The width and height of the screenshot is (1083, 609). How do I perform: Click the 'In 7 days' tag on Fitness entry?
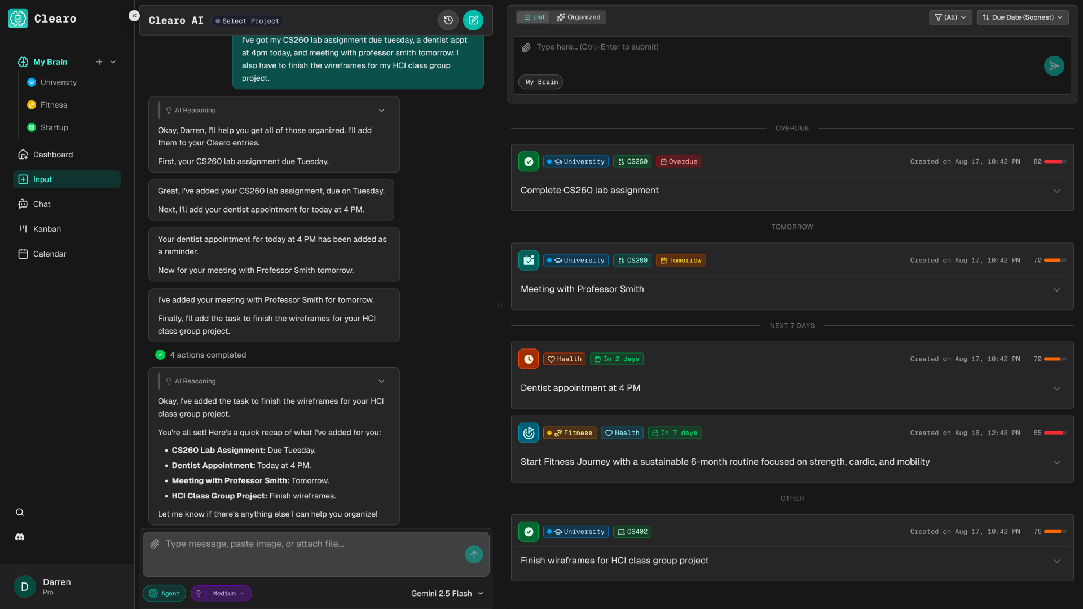tap(675, 433)
